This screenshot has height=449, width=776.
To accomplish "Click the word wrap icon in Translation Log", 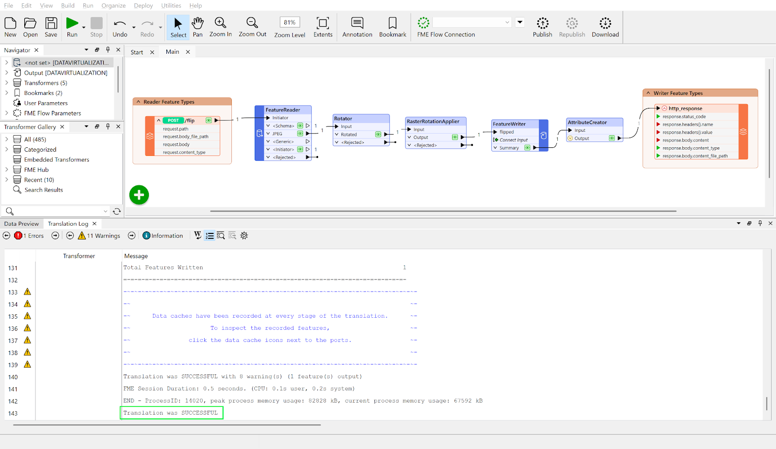I will pyautogui.click(x=197, y=235).
